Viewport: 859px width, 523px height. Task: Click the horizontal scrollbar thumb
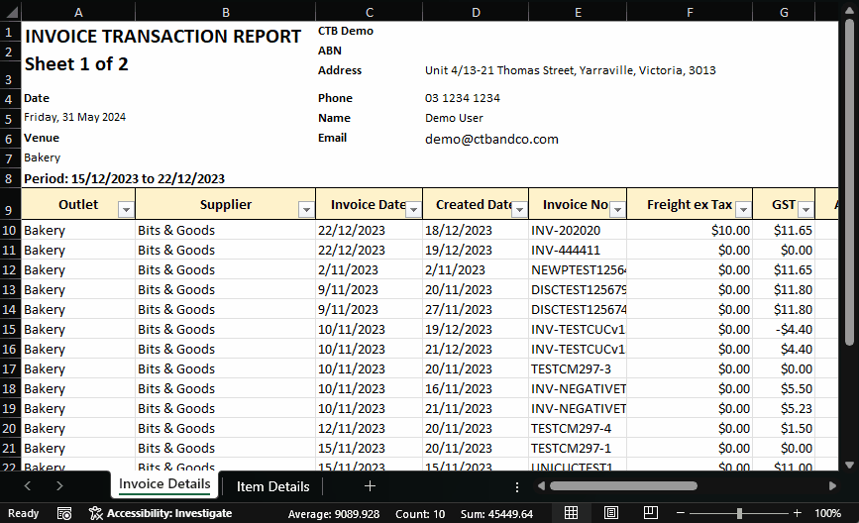coord(623,485)
